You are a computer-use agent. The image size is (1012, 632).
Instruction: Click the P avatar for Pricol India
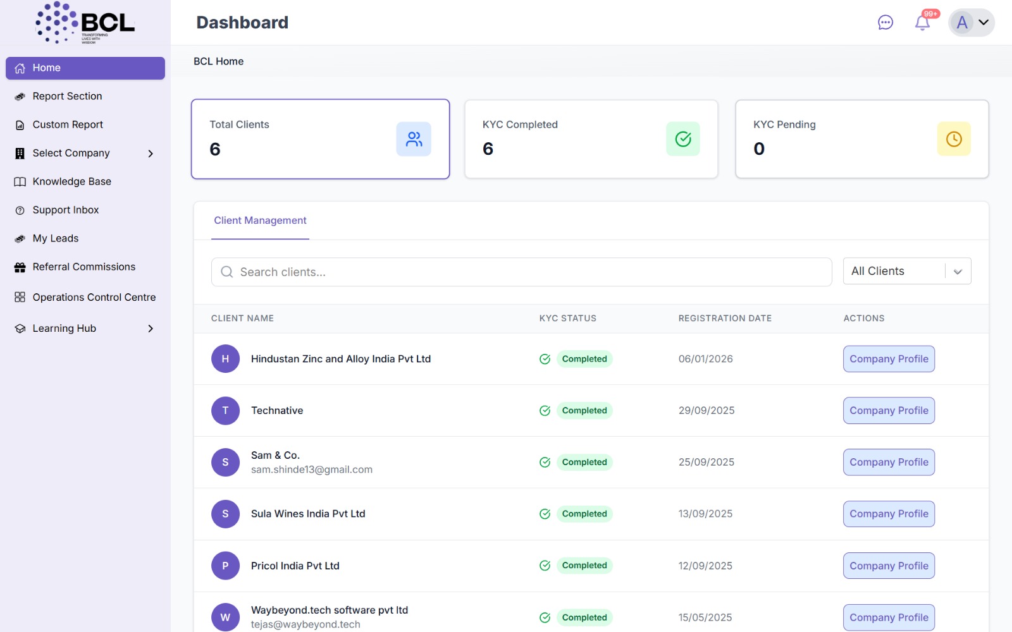(x=225, y=566)
